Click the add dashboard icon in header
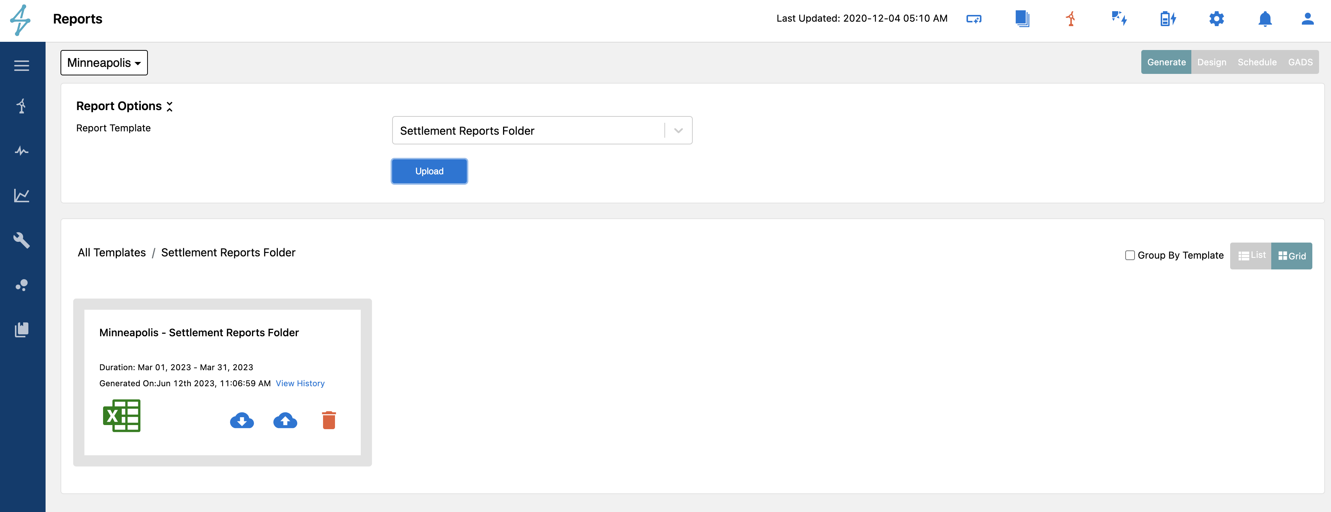The height and width of the screenshot is (512, 1331). [x=974, y=19]
